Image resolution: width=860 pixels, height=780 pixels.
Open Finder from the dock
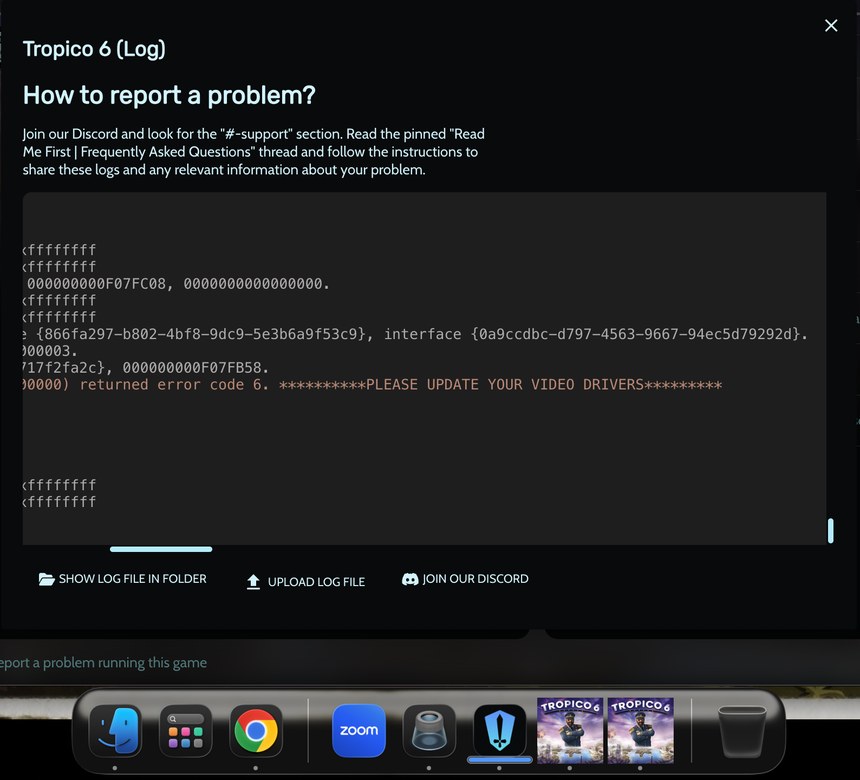[115, 731]
